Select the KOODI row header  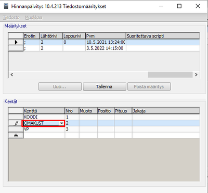pos(16,117)
